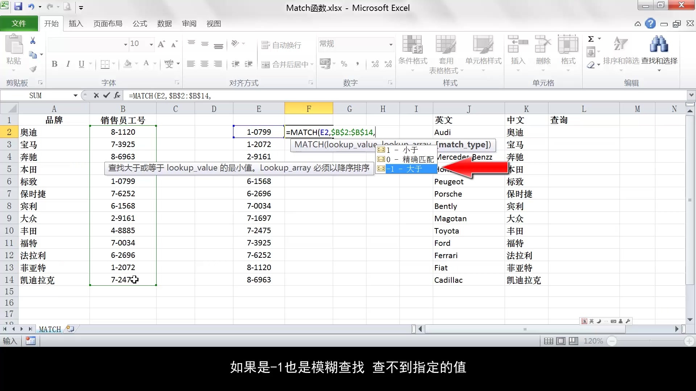This screenshot has height=391, width=696.
Task: Toggle Underline formatting button
Action: click(x=81, y=64)
